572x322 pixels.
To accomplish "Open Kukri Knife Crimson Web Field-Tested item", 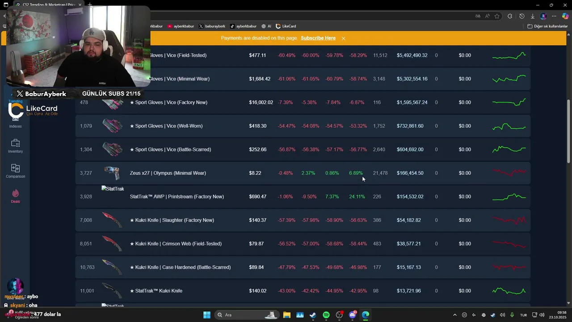I will pyautogui.click(x=176, y=244).
